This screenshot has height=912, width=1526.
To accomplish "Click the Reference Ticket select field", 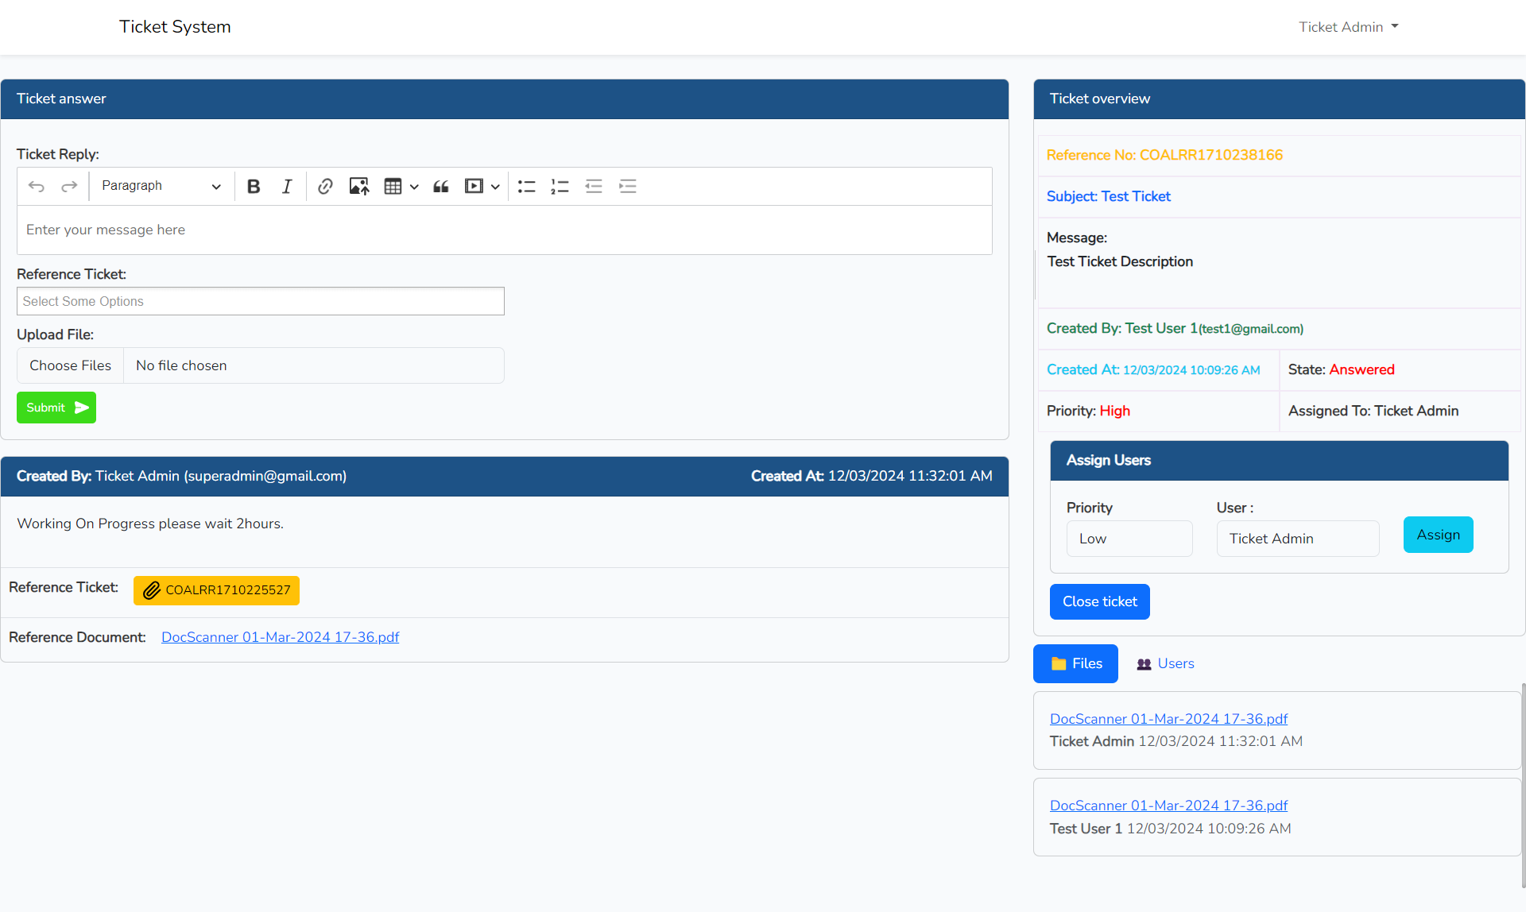I will (x=260, y=301).
